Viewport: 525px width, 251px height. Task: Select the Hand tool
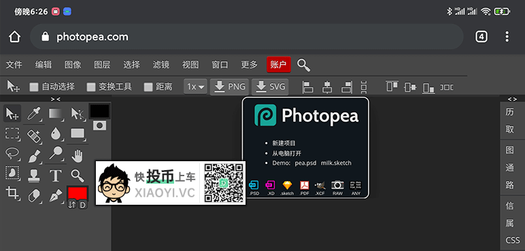click(x=78, y=156)
